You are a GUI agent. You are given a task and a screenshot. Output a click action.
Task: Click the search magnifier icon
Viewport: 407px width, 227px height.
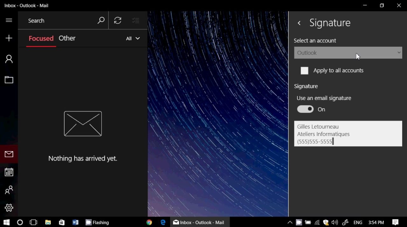(101, 21)
